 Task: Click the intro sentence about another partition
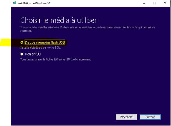87,29
